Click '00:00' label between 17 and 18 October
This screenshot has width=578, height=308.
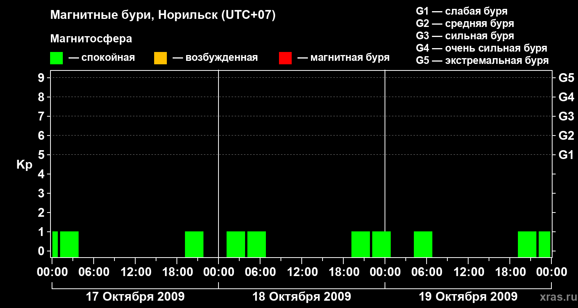(x=218, y=272)
